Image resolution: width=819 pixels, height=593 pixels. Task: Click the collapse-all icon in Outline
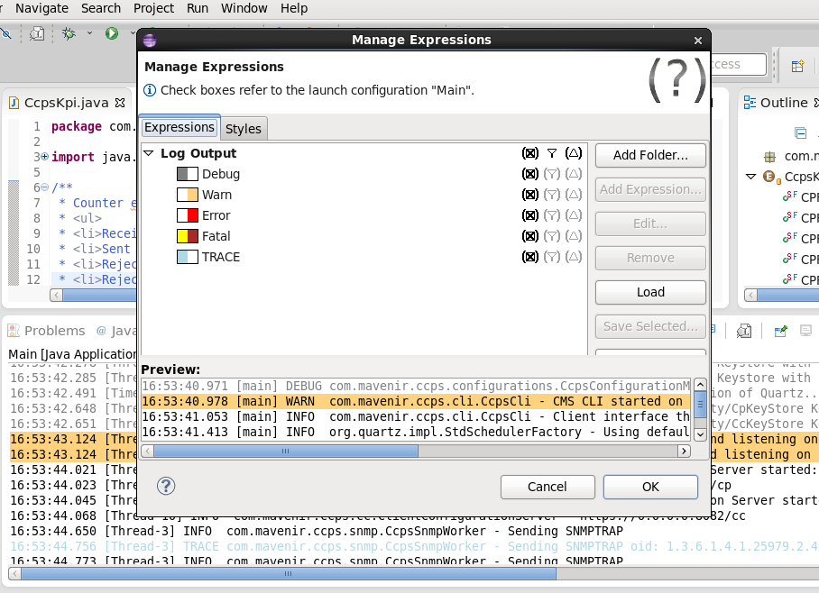coord(800,133)
